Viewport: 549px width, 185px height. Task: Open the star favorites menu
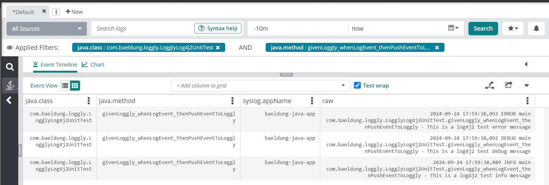click(513, 28)
